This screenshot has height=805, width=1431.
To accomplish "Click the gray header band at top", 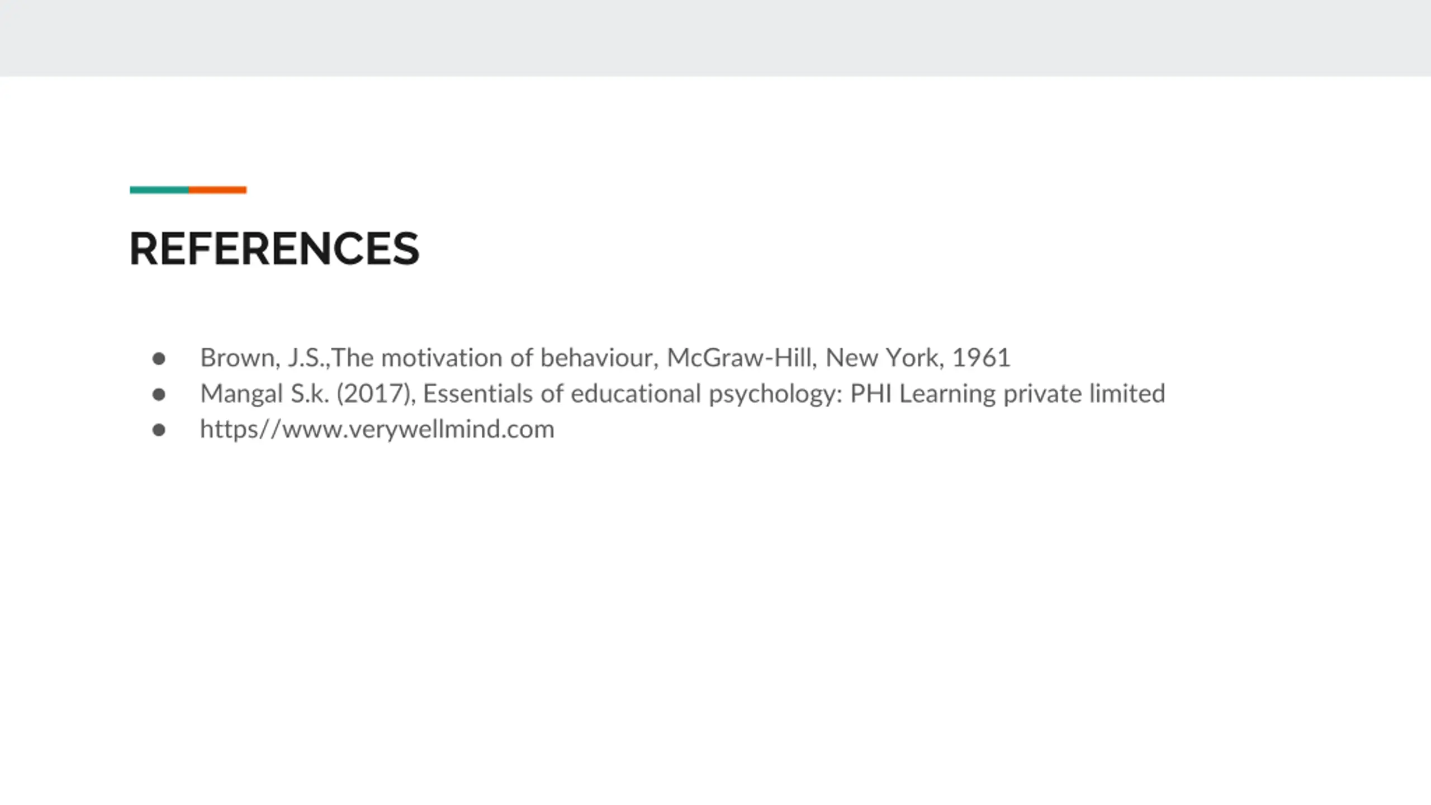I will 715,38.
